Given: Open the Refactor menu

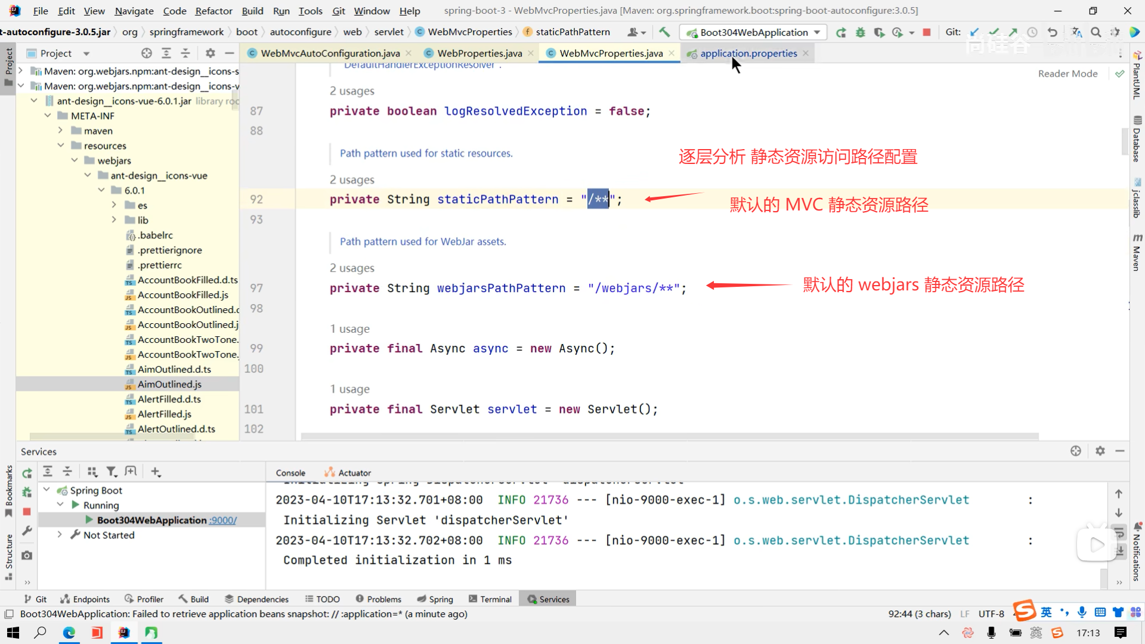Looking at the screenshot, I should click(x=213, y=11).
